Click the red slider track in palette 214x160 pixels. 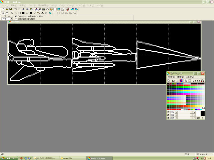tap(185, 112)
